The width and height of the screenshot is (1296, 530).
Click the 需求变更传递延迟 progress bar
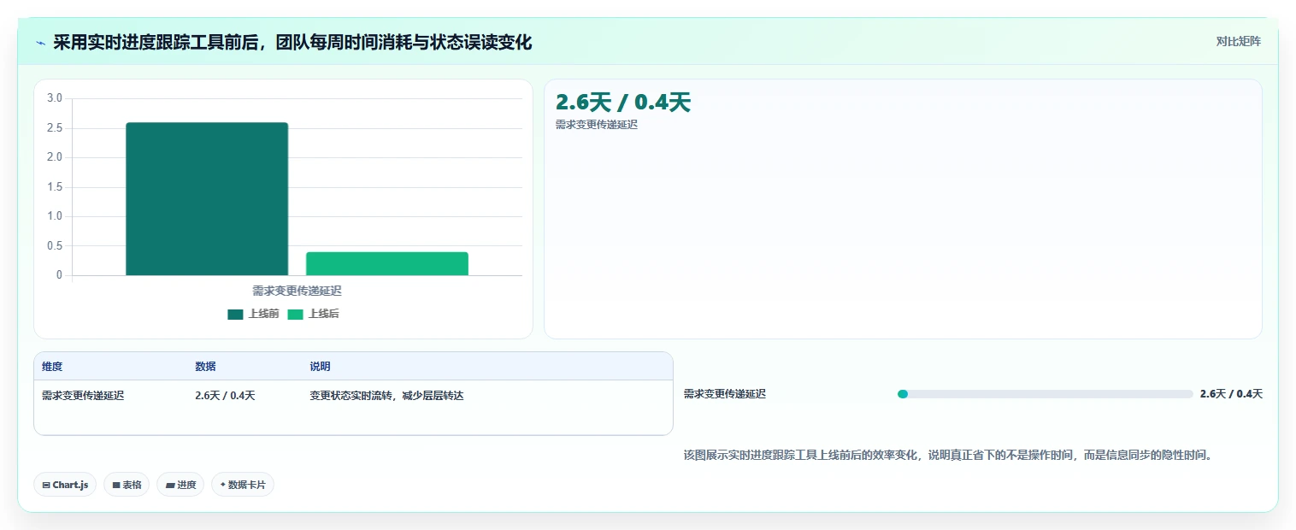(1045, 394)
